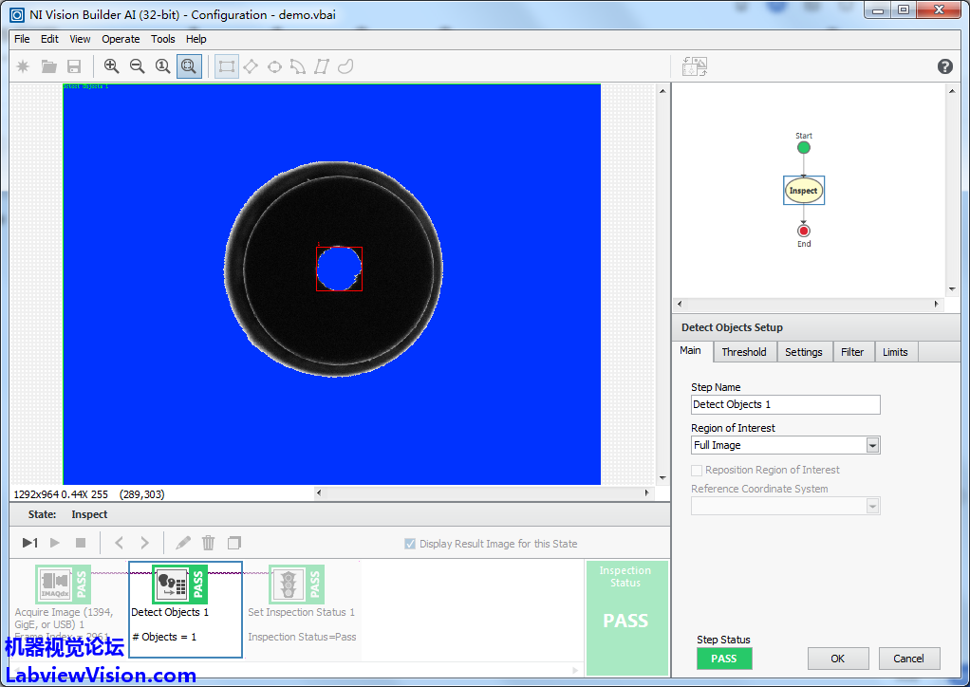The width and height of the screenshot is (970, 687).
Task: Open the Help menu
Action: pyautogui.click(x=196, y=39)
